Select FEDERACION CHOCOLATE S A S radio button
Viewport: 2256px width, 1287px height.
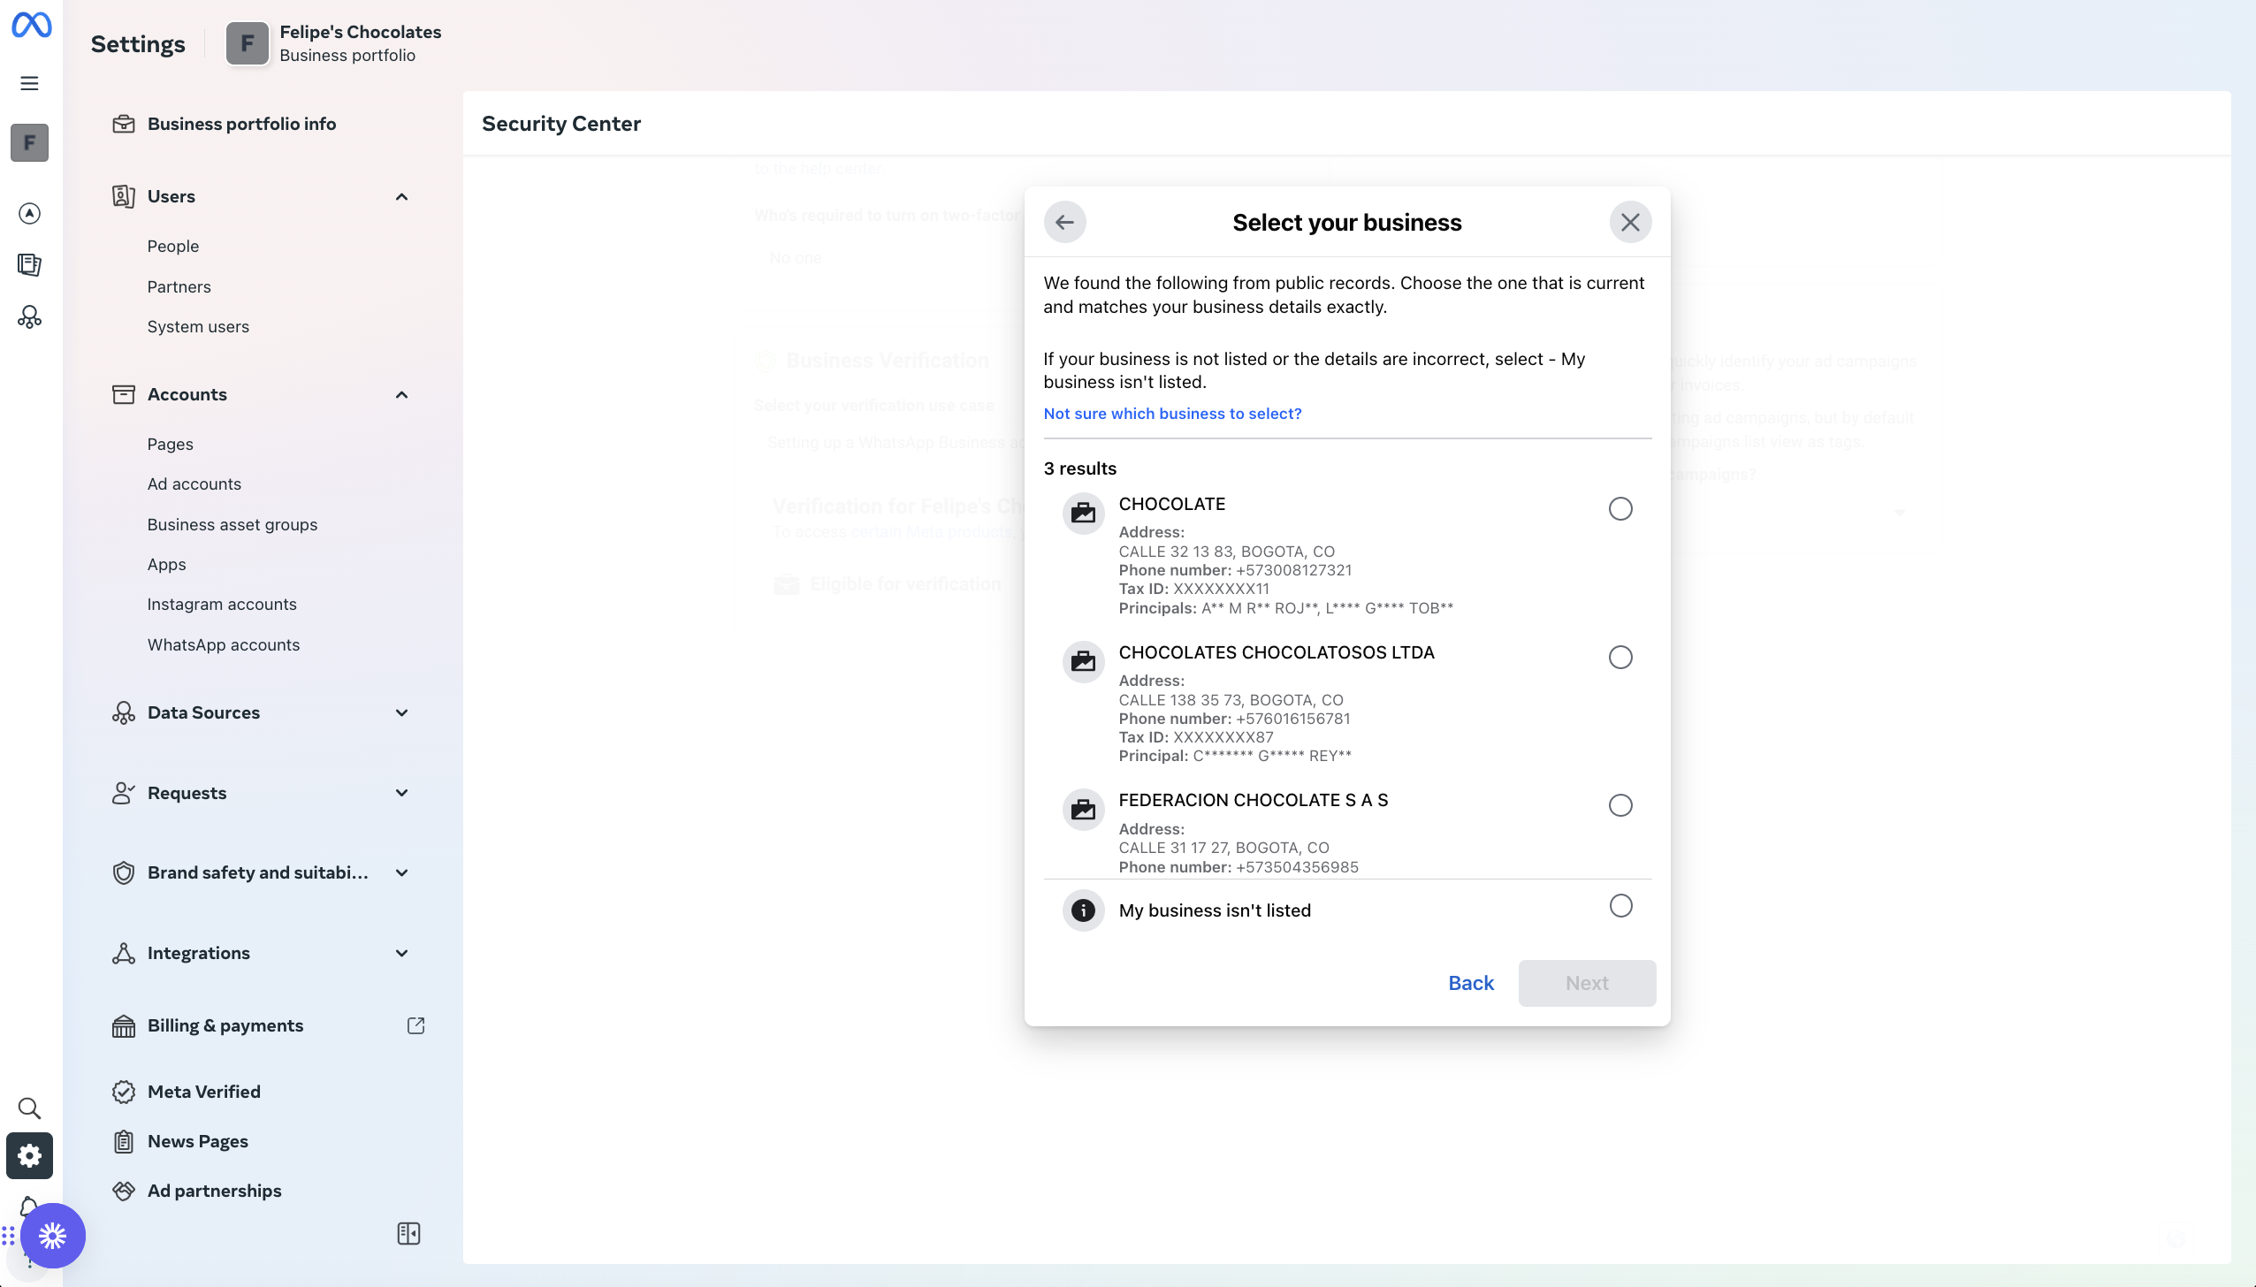click(1620, 804)
